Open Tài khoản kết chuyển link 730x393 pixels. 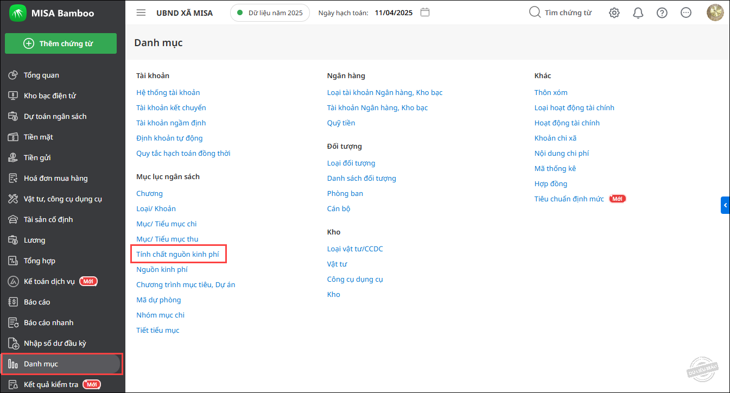171,107
